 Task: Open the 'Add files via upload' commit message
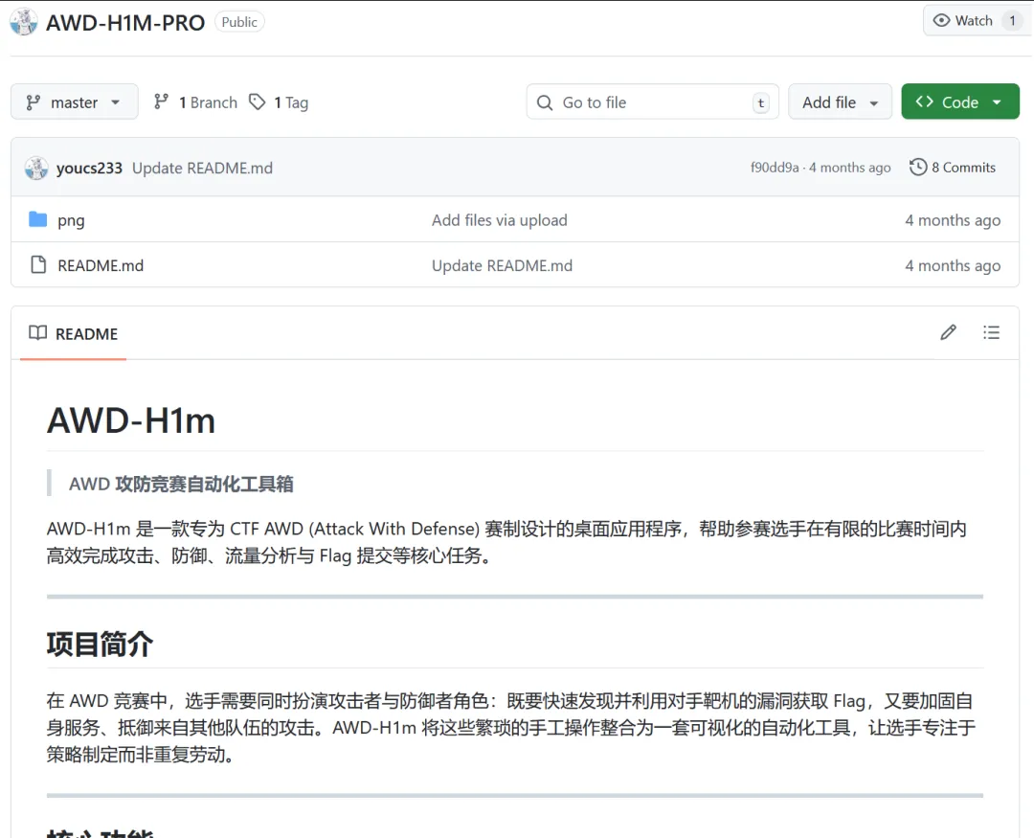(x=499, y=219)
